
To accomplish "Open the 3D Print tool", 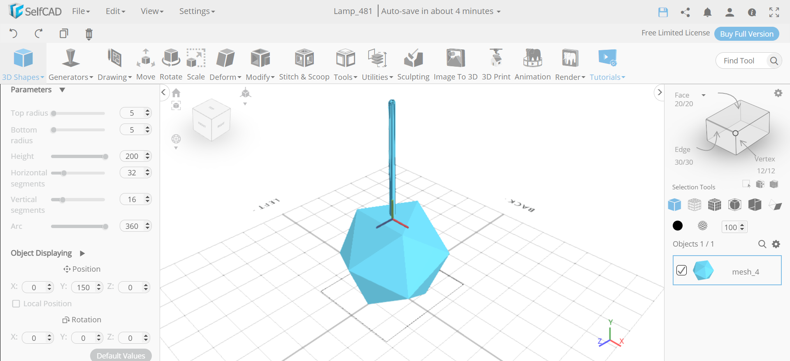I will pyautogui.click(x=496, y=64).
